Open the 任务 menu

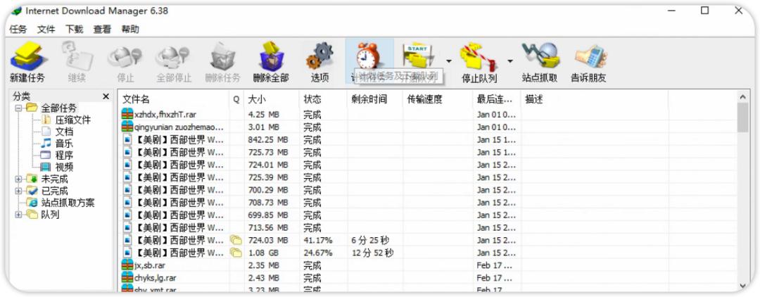point(18,29)
